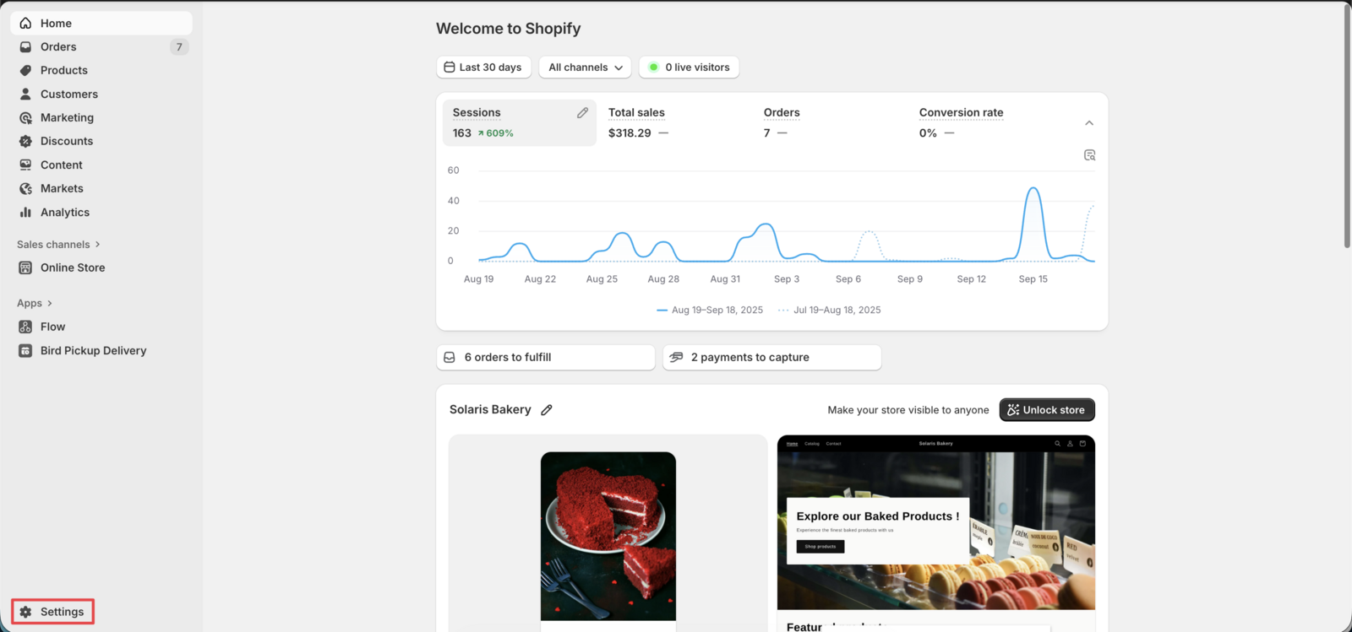Open Flow app in sidebar

coord(101,327)
